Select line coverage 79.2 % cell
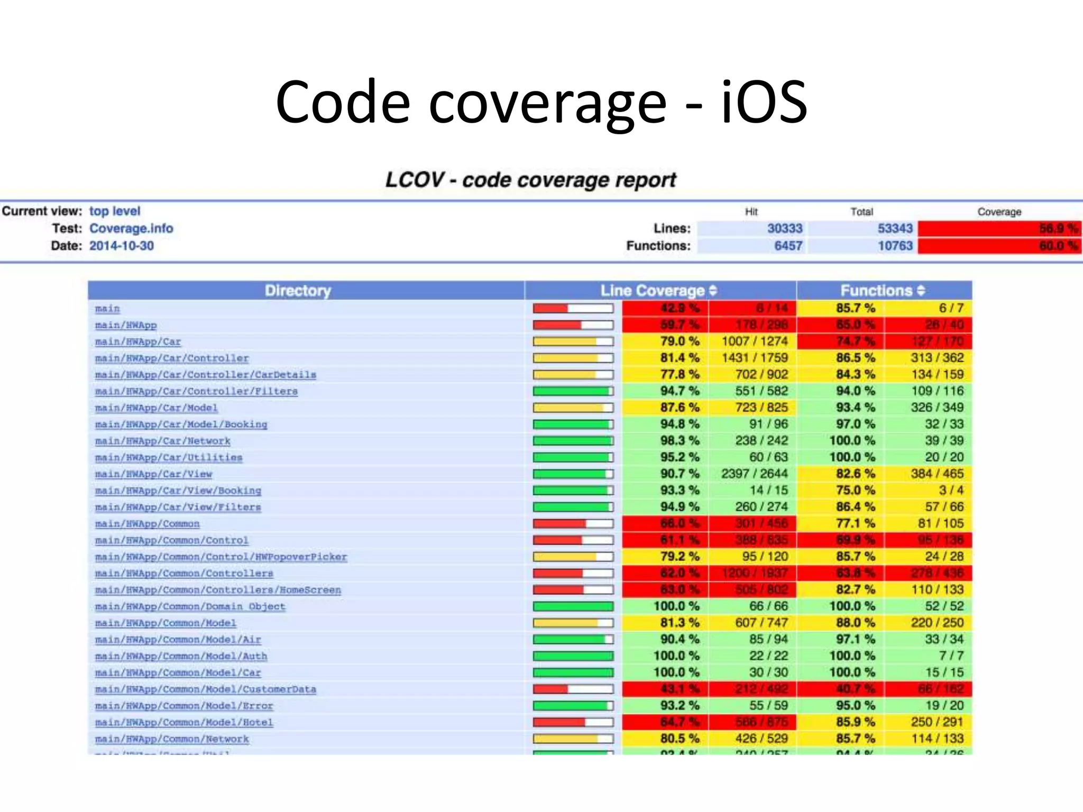 click(665, 557)
